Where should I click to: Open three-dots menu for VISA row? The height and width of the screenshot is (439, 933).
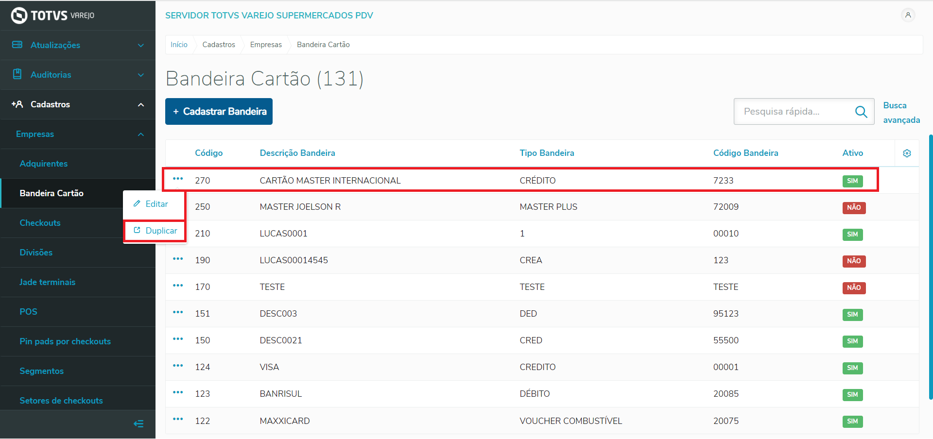(x=178, y=366)
